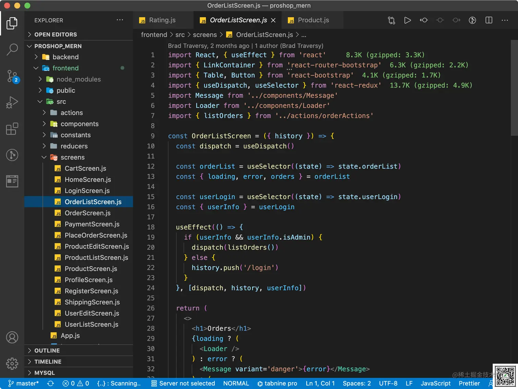This screenshot has width=518, height=389.
Task: Collapse the src folder
Action: [79, 102]
